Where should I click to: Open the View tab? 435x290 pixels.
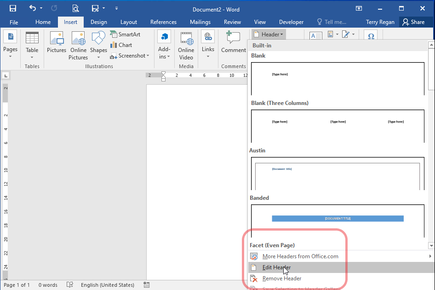tap(260, 22)
